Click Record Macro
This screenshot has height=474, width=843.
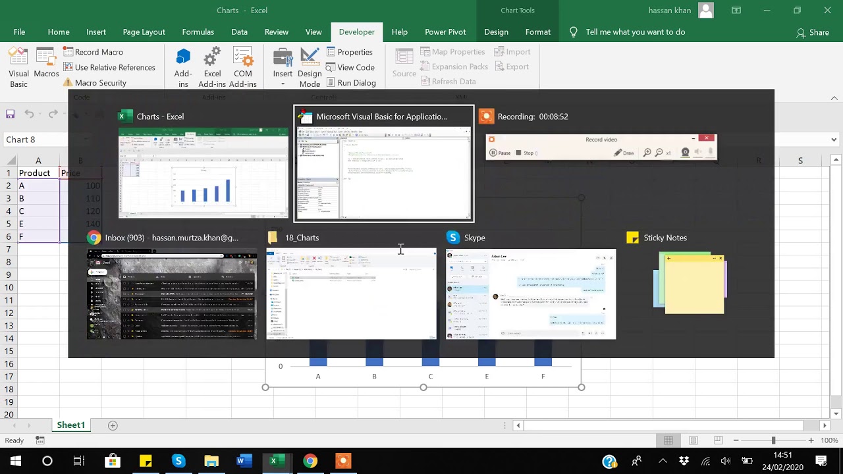pyautogui.click(x=93, y=52)
